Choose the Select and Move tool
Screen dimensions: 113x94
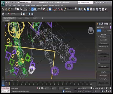coord(30,9)
